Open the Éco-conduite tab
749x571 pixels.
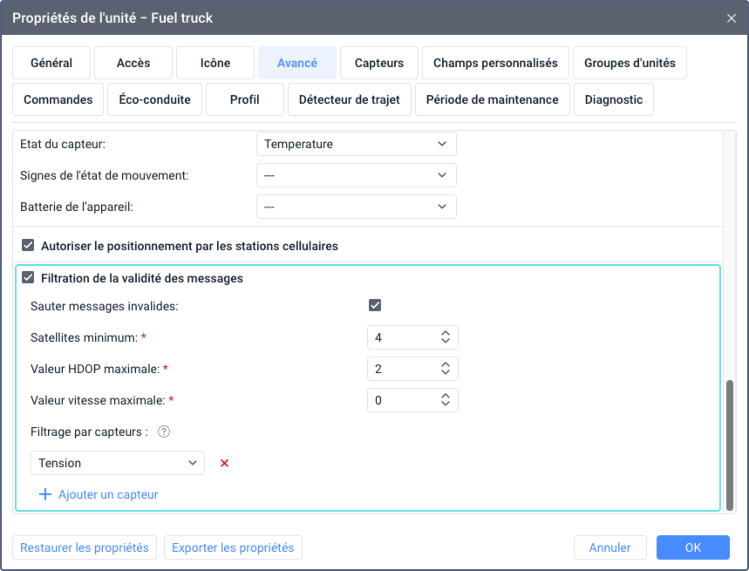154,99
